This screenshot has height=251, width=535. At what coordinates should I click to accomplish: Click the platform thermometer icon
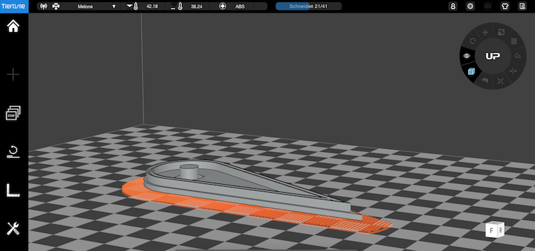pyautogui.click(x=178, y=6)
